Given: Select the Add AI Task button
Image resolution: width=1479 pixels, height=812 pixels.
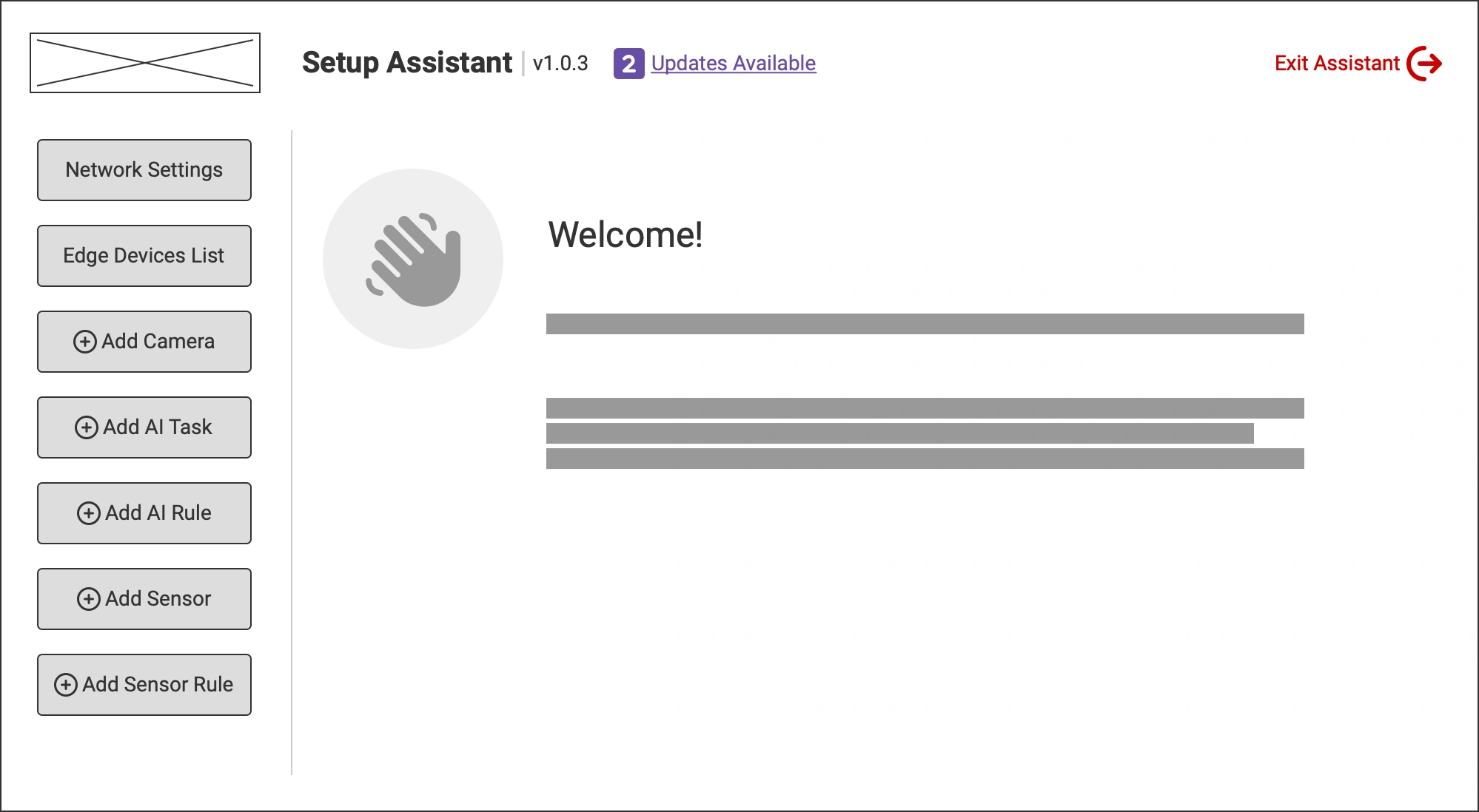Looking at the screenshot, I should (144, 427).
